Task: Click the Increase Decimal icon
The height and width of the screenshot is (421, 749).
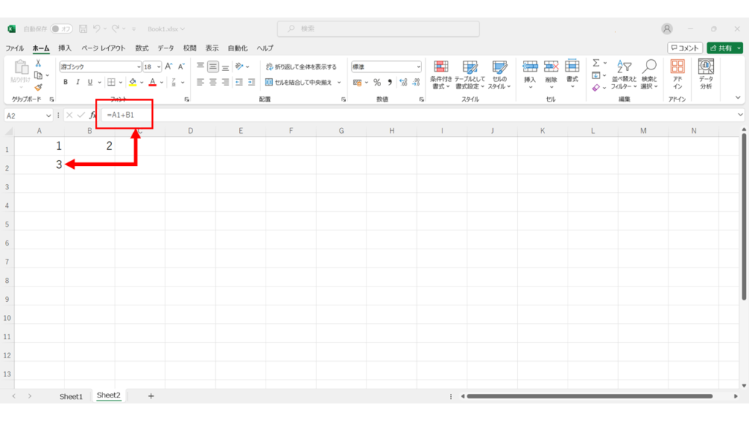Action: [403, 83]
